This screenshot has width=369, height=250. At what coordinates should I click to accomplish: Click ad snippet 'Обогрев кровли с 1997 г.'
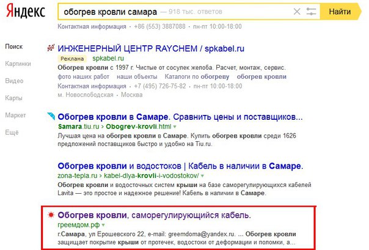click(172, 68)
